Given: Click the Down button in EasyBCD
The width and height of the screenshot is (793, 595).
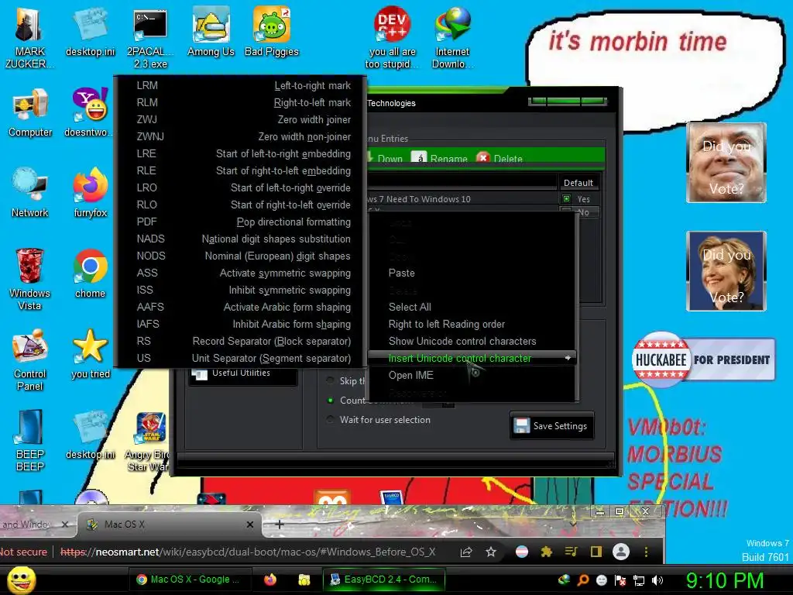Looking at the screenshot, I should point(384,158).
